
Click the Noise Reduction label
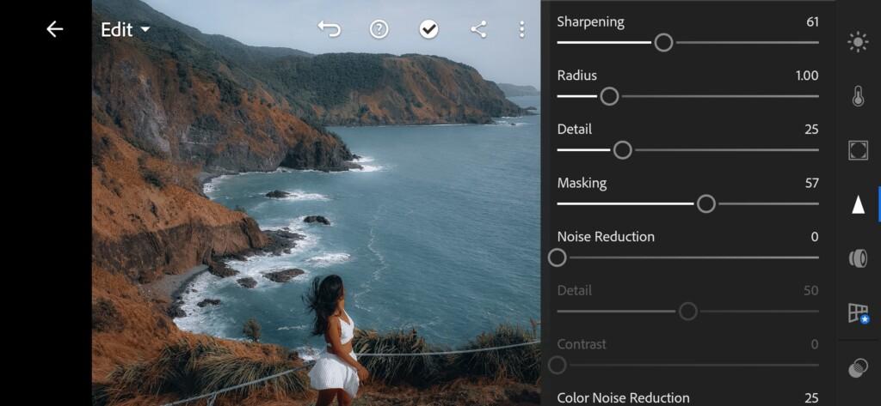click(606, 237)
